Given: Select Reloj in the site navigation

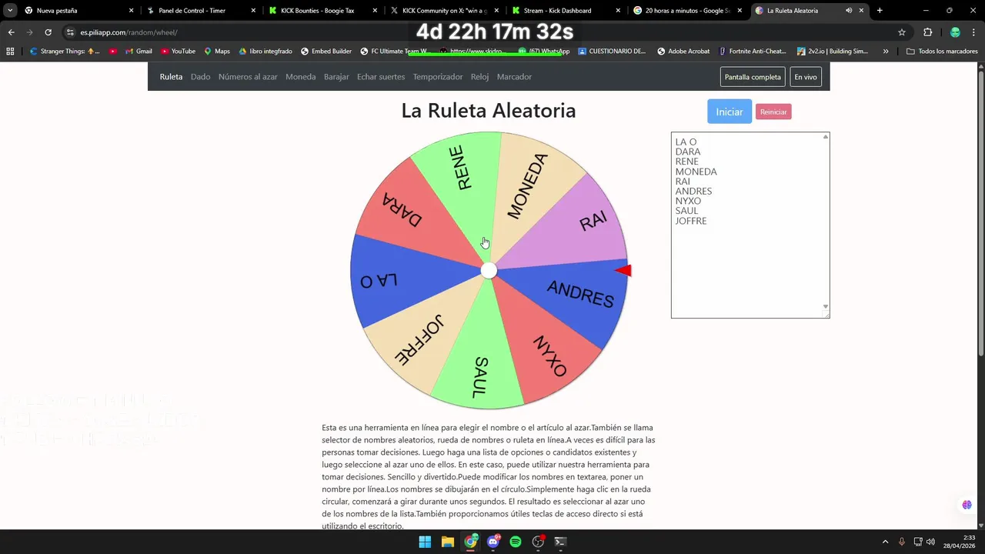Looking at the screenshot, I should point(480,77).
